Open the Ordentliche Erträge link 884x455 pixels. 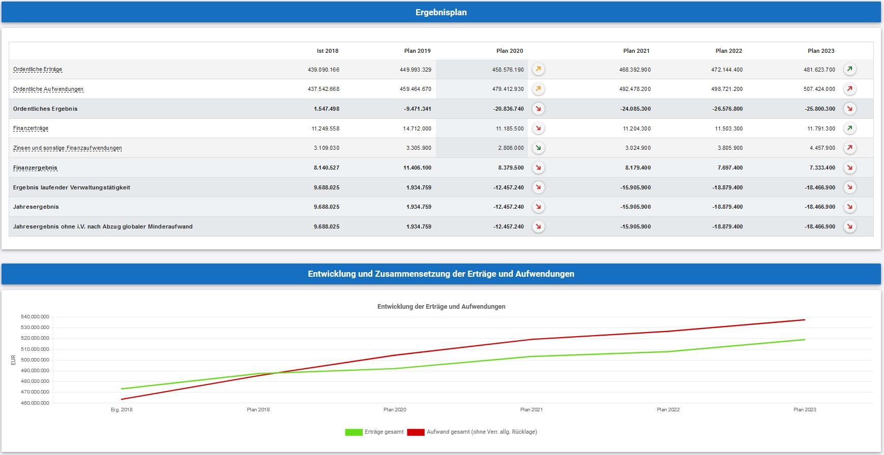(x=38, y=70)
